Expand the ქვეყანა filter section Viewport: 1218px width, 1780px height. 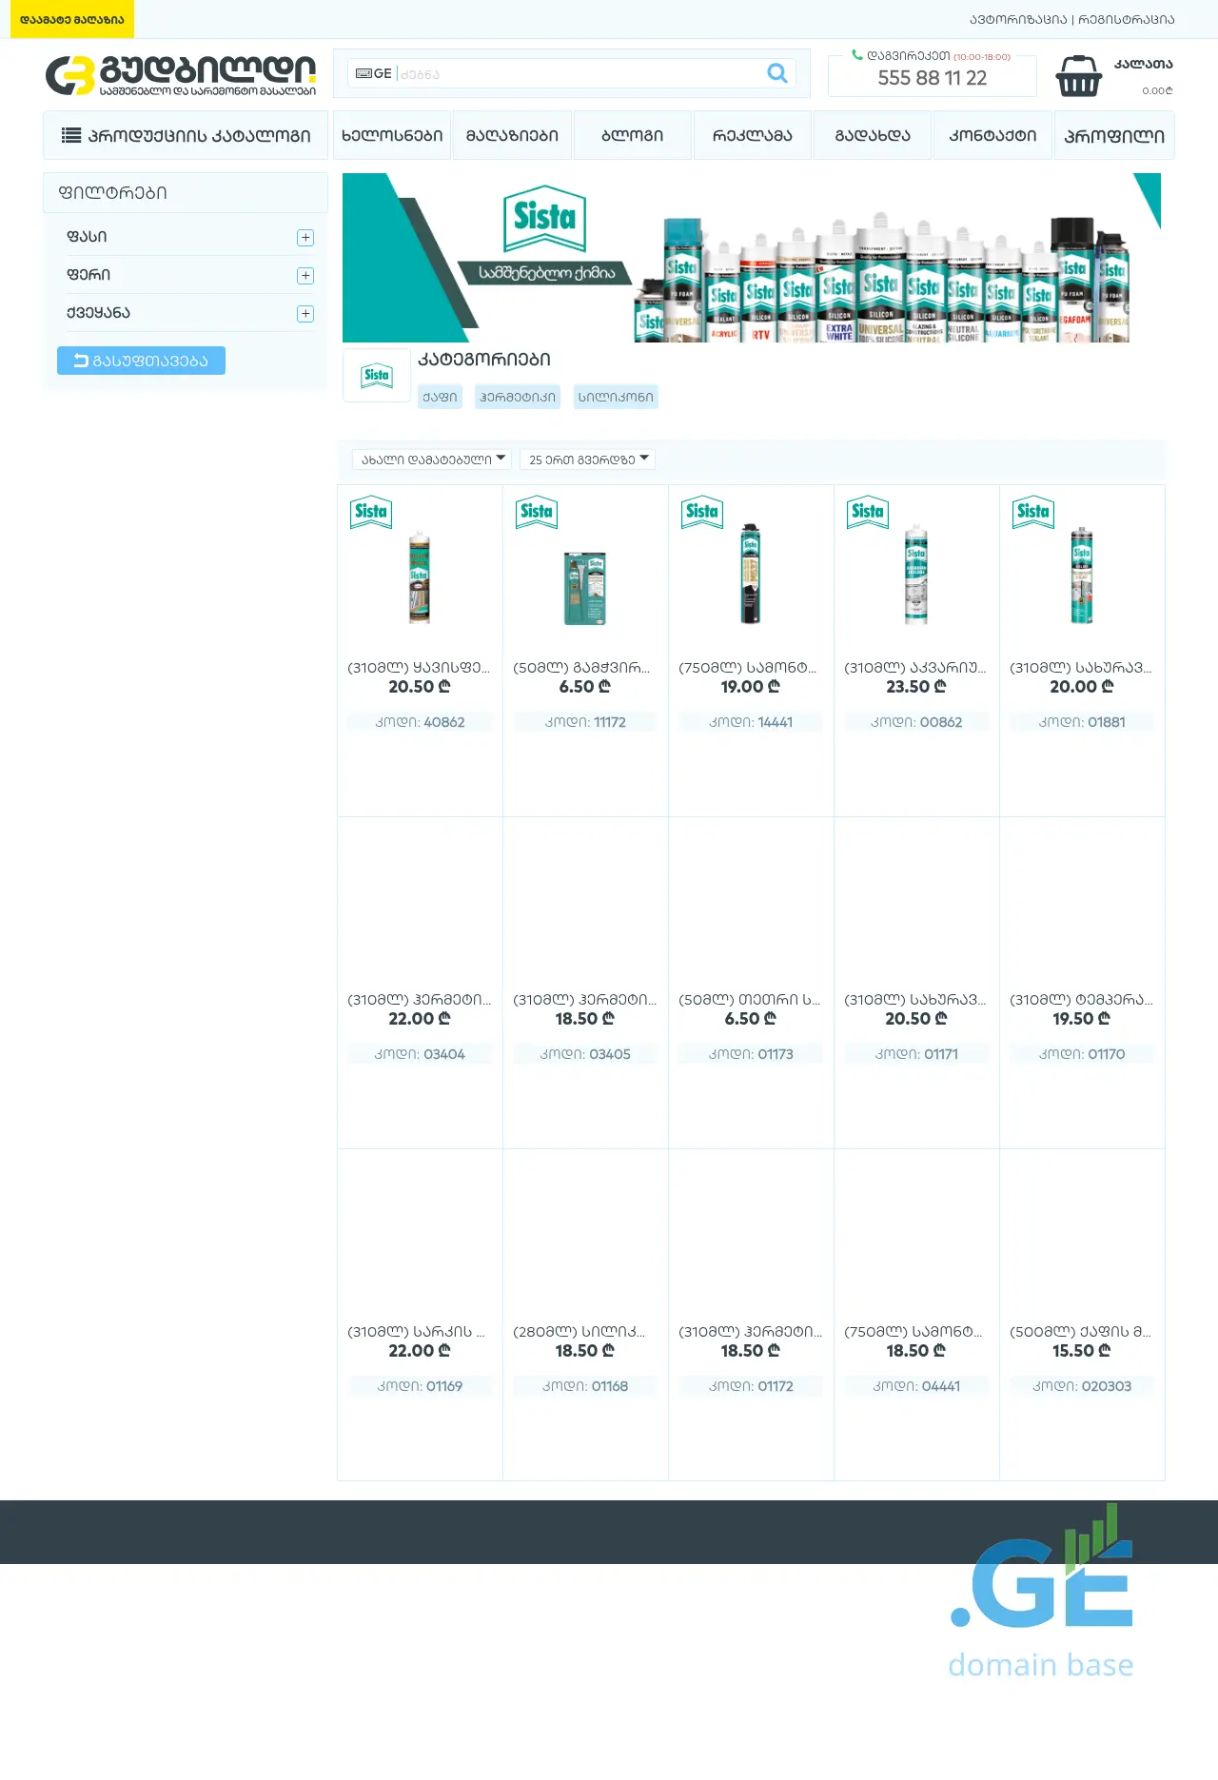[x=305, y=314]
